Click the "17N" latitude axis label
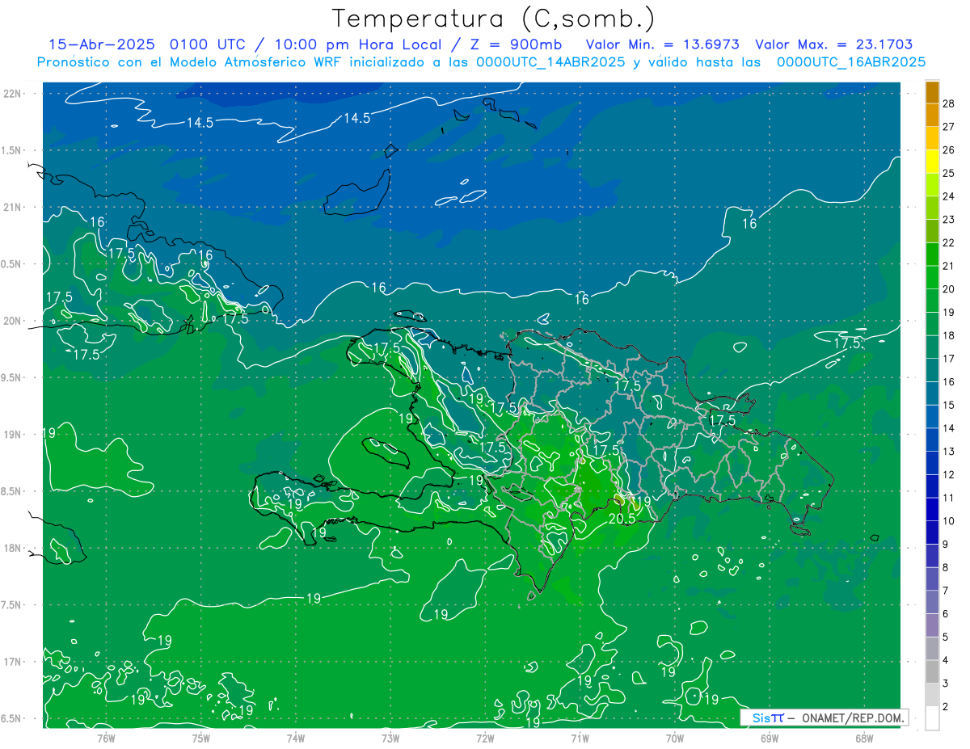Screen dimensions: 970x749 point(12,662)
